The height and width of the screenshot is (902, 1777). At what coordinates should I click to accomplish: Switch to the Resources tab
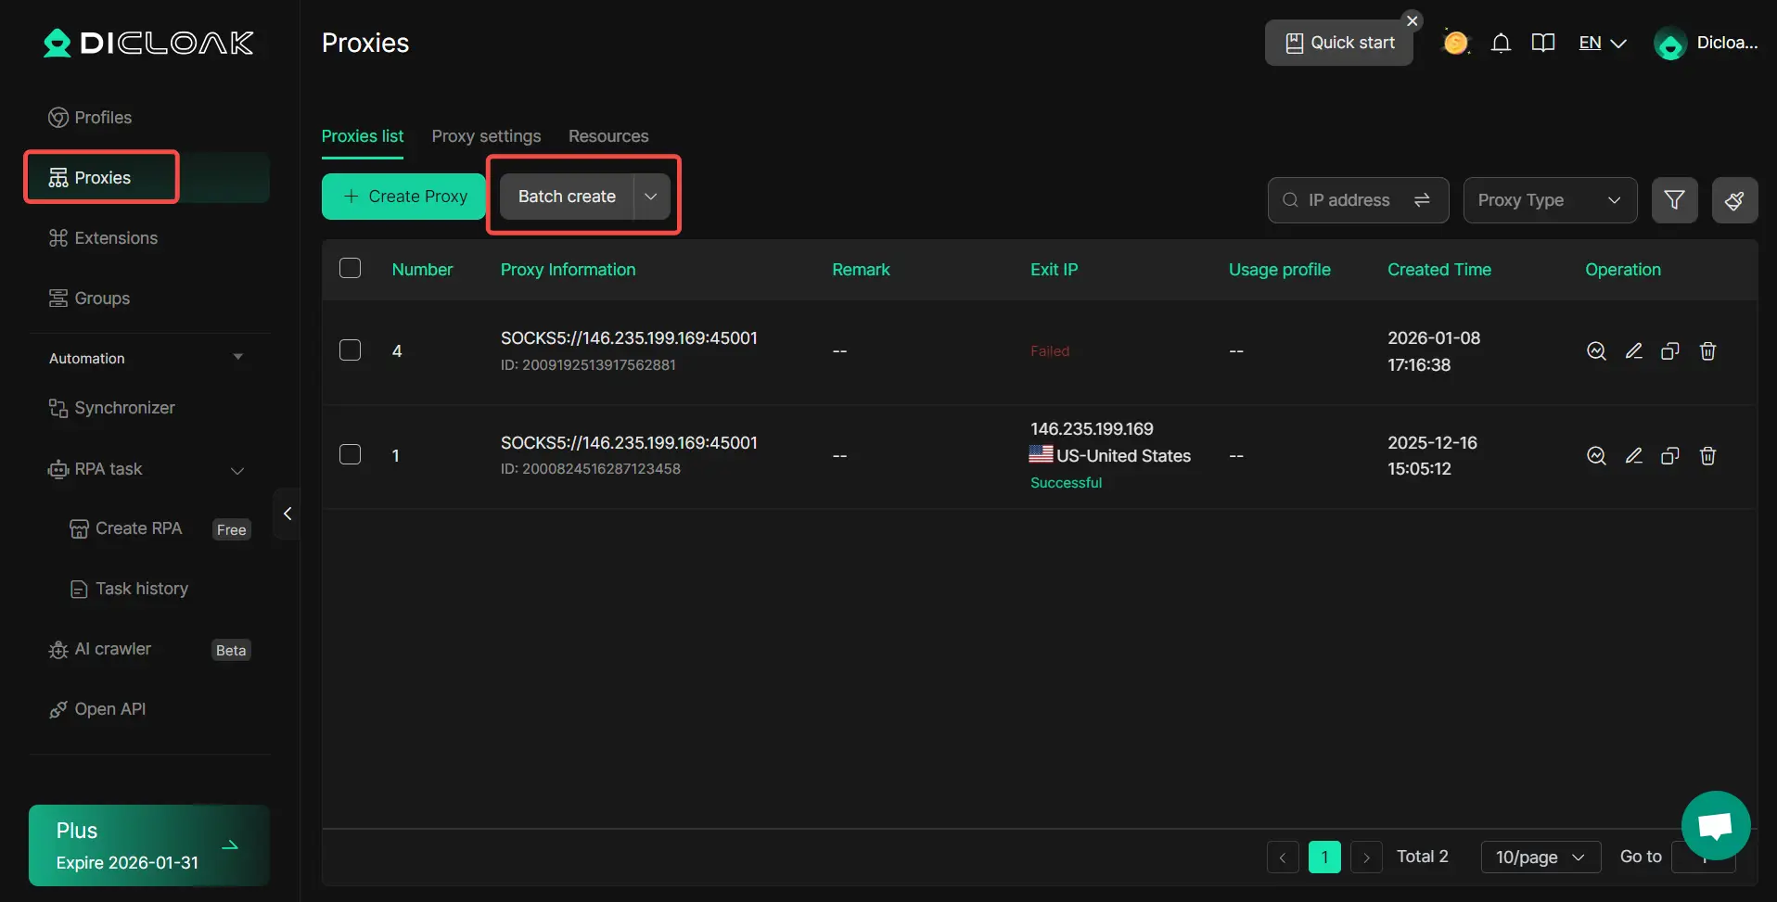(608, 136)
